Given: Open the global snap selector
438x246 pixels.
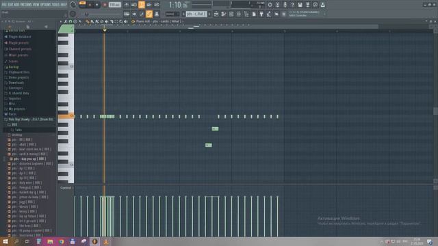Looking at the screenshot, I should tap(172, 14).
